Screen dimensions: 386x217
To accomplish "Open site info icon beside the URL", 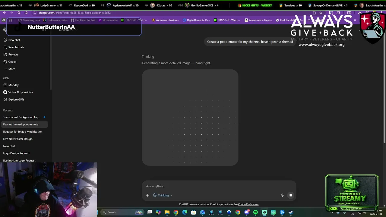I will tap(35, 13).
